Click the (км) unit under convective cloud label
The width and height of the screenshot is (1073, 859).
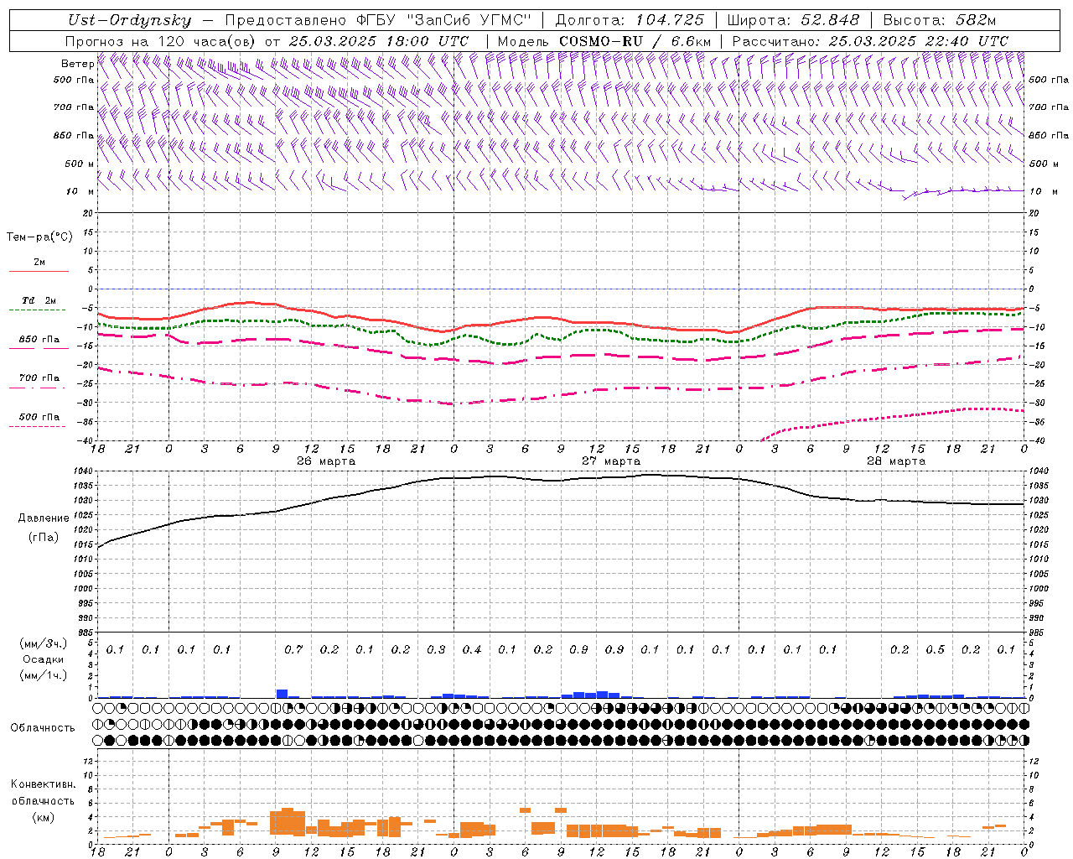43,817
